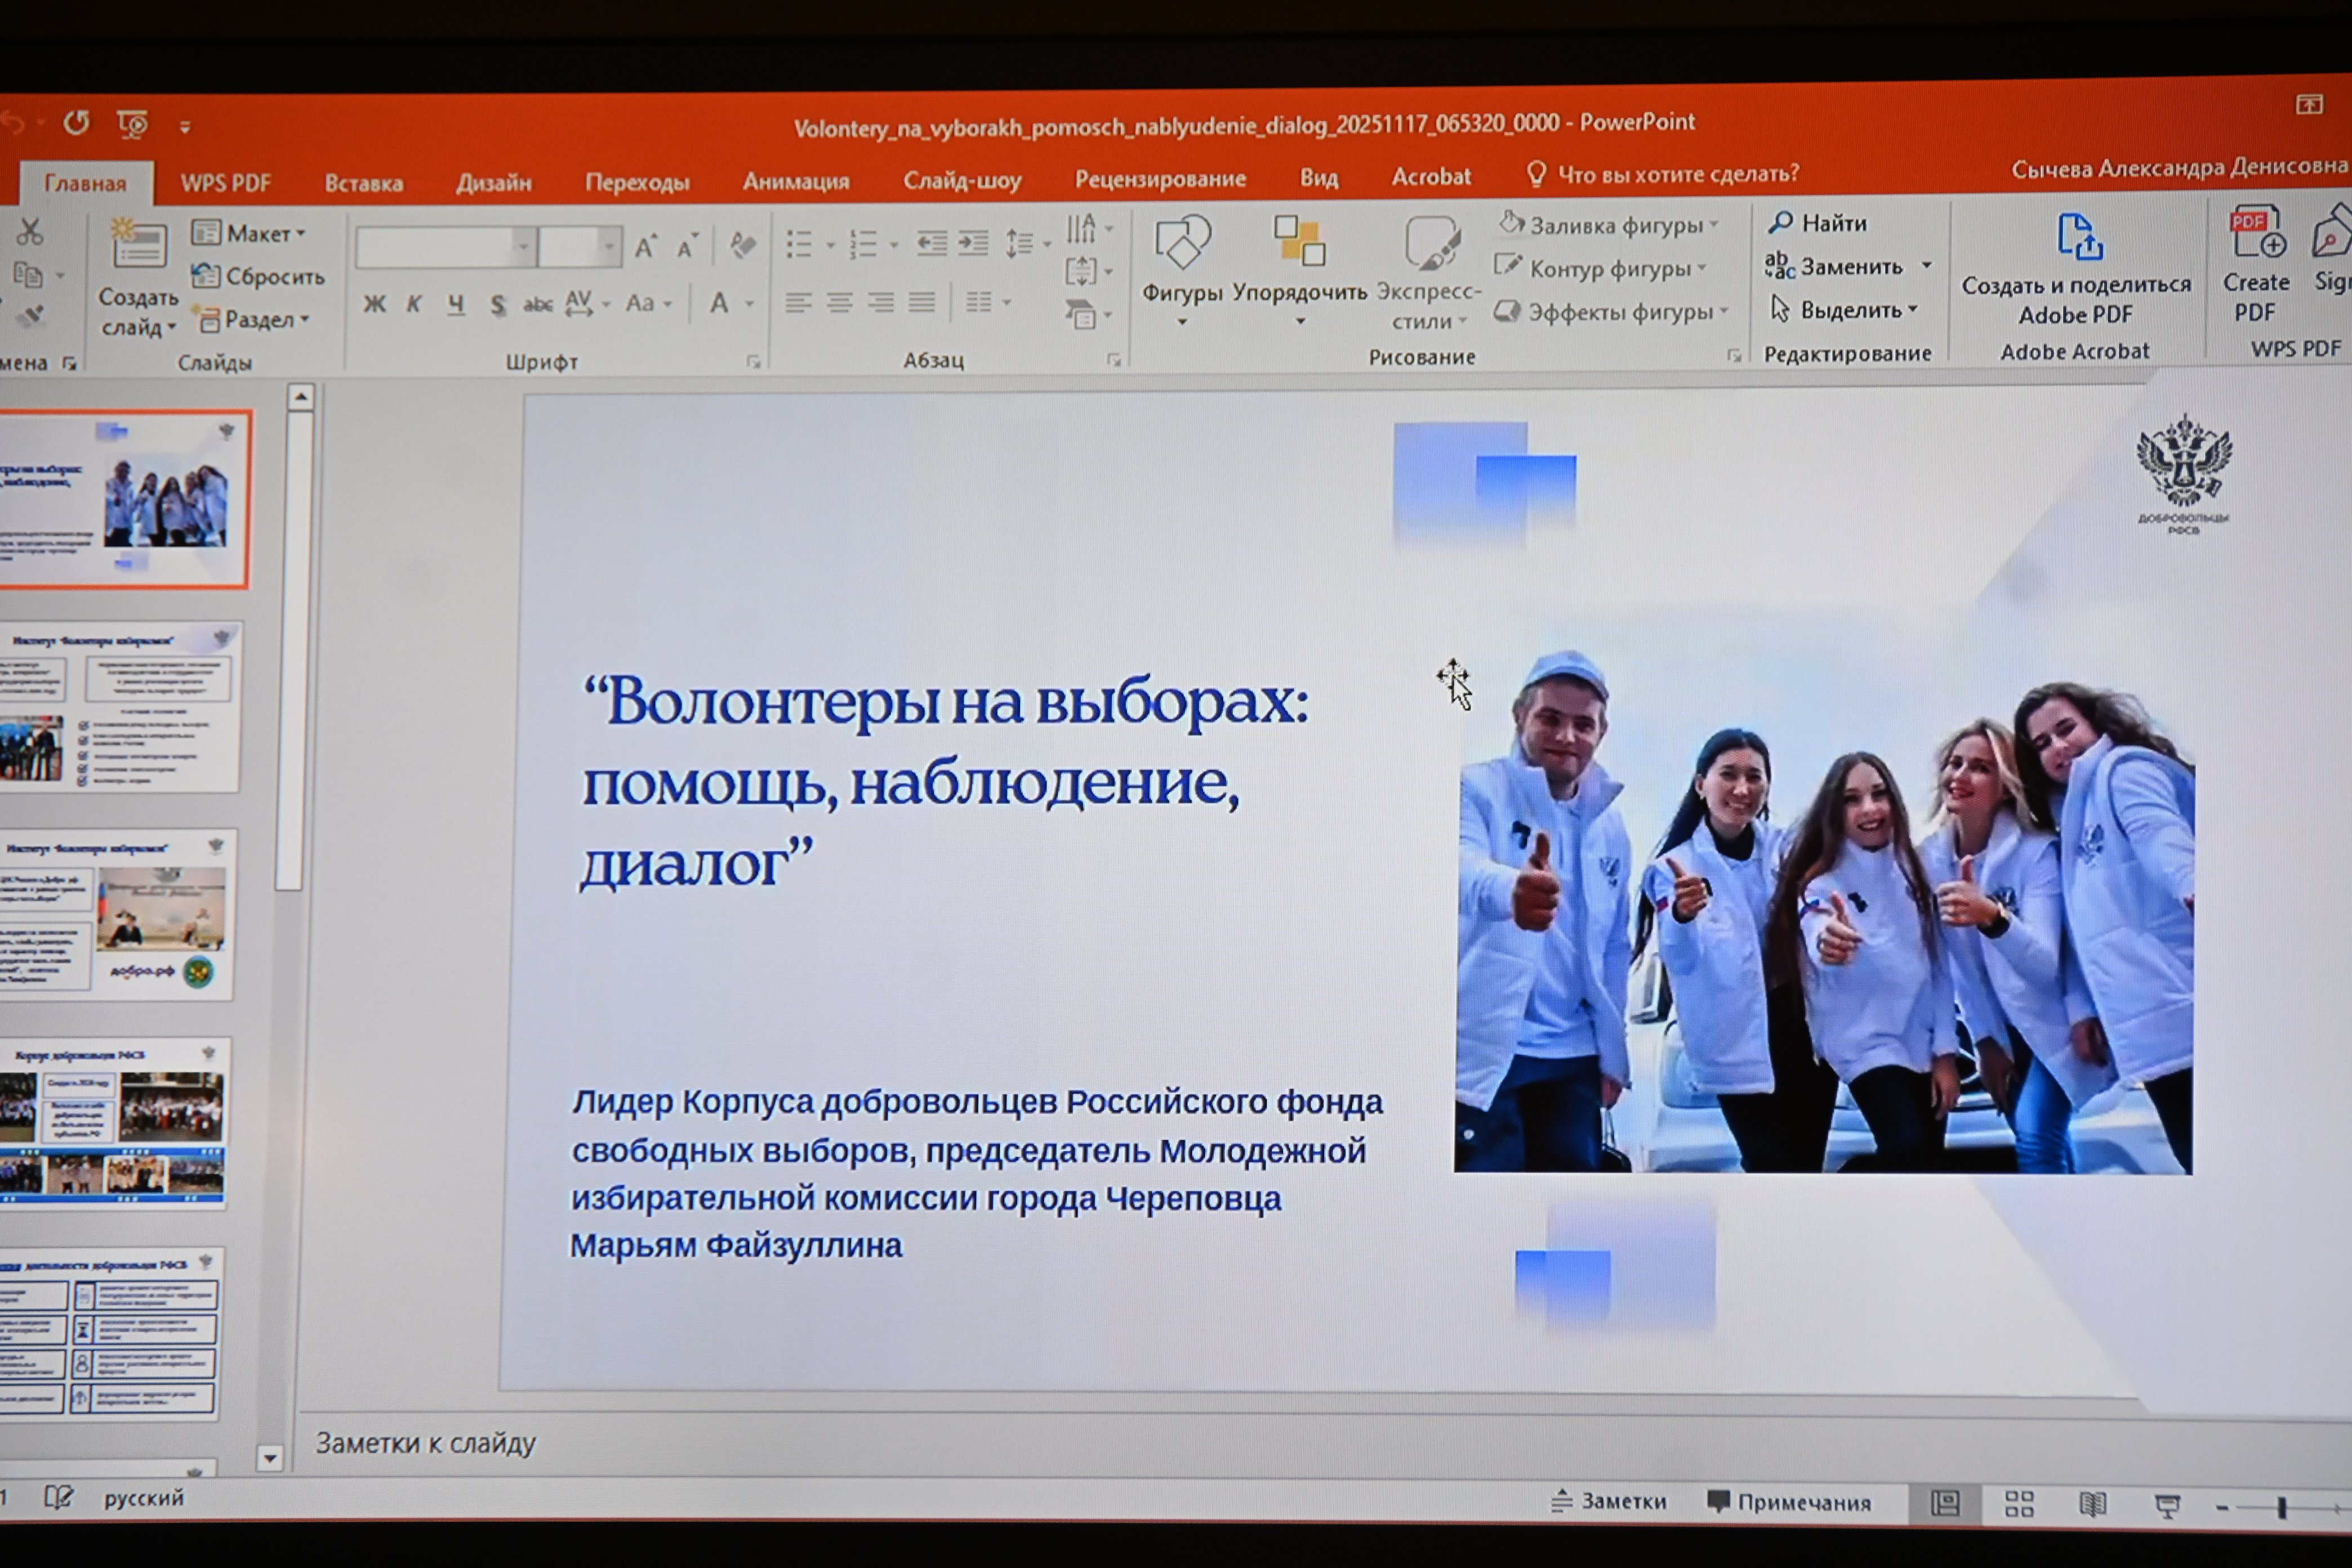
Task: Click the center text alignment icon
Action: (839, 302)
